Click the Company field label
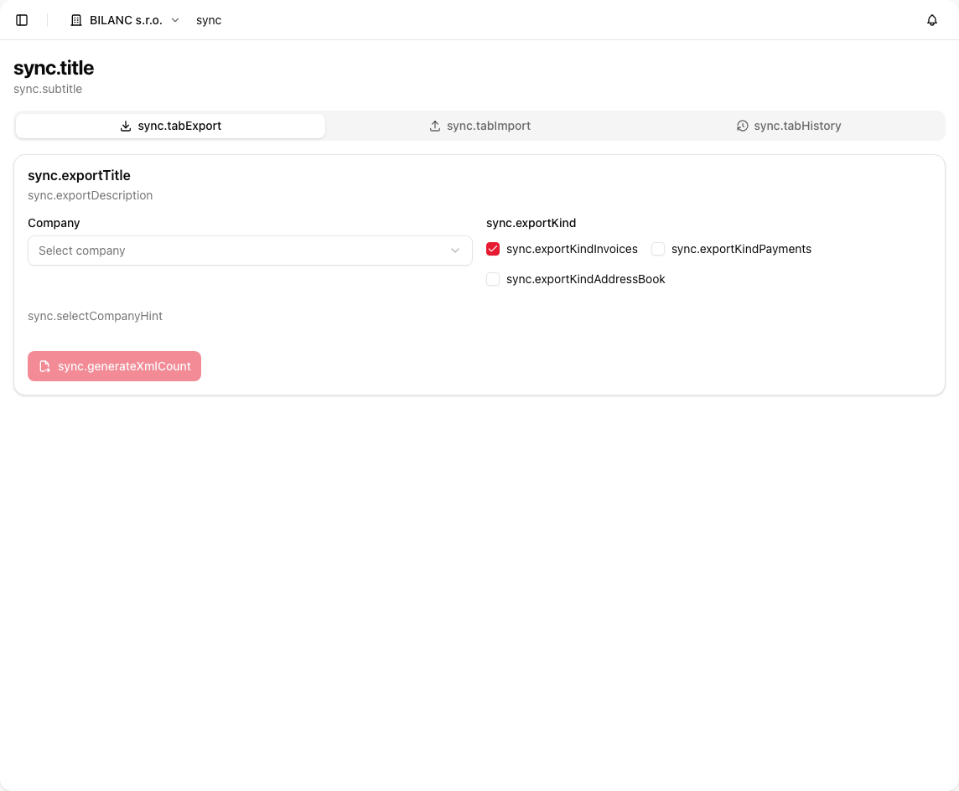Image resolution: width=959 pixels, height=791 pixels. [54, 223]
